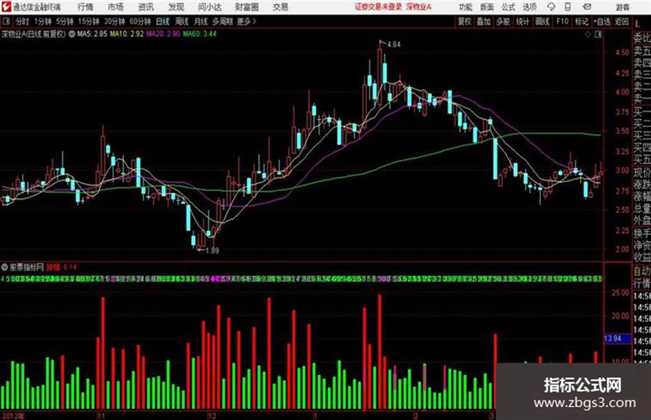Click the diamond icon at chart top right
This screenshot has width=651, height=420.
coord(588,34)
